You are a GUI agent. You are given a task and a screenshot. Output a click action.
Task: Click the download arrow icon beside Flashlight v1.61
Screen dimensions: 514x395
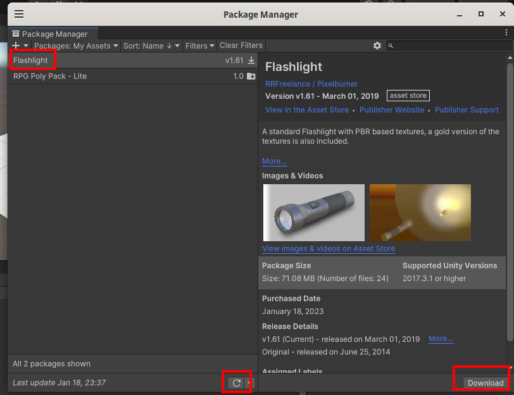[x=251, y=60]
